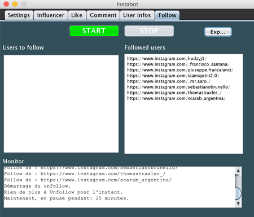Close the Instabot window with the red button
The image size is (254, 217).
(x=6, y=4)
